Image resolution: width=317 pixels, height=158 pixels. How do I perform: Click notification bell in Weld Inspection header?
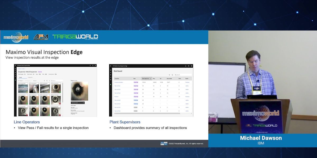point(90,65)
